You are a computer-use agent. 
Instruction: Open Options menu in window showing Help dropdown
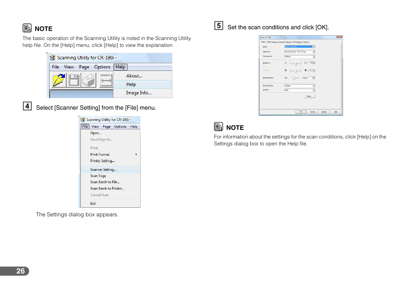click(102, 67)
